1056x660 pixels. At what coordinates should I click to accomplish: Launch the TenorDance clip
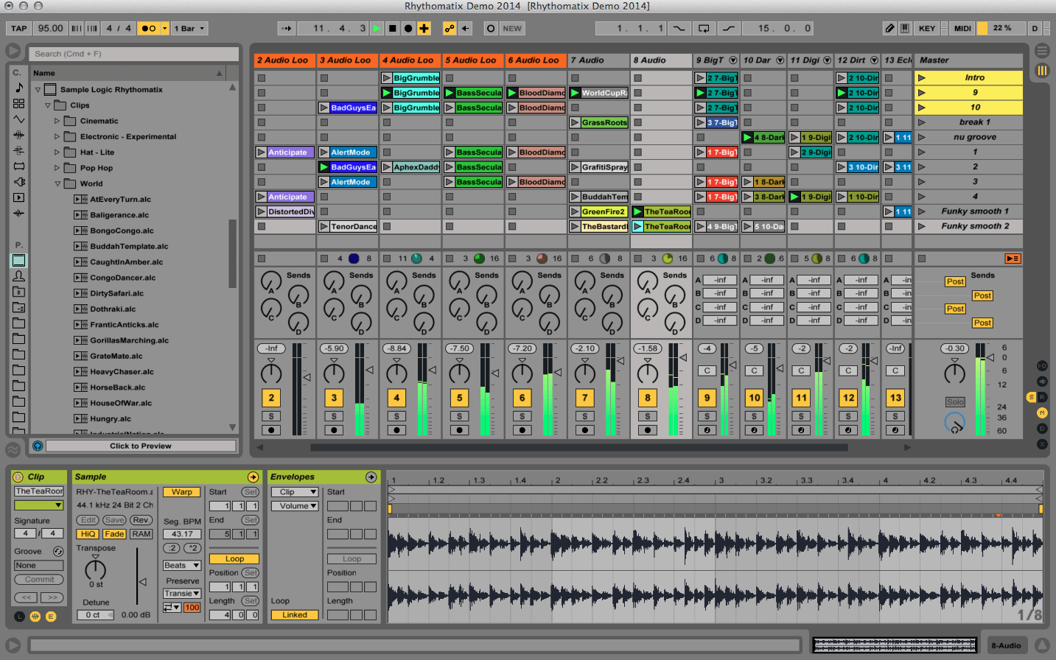[x=324, y=226]
